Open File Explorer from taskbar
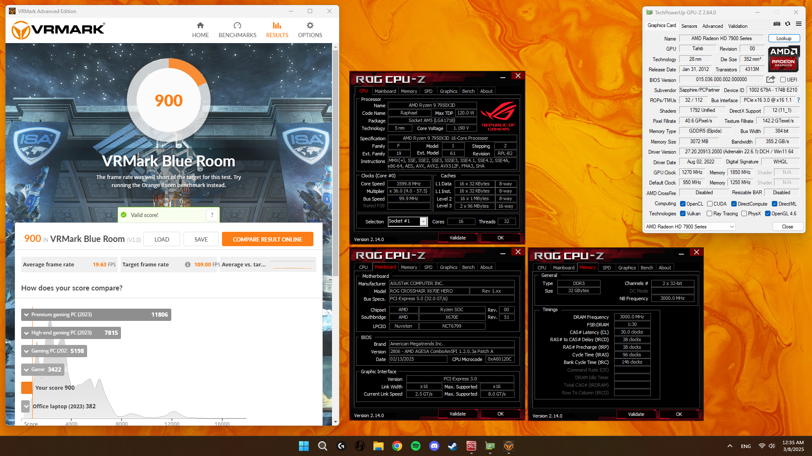 click(379, 446)
